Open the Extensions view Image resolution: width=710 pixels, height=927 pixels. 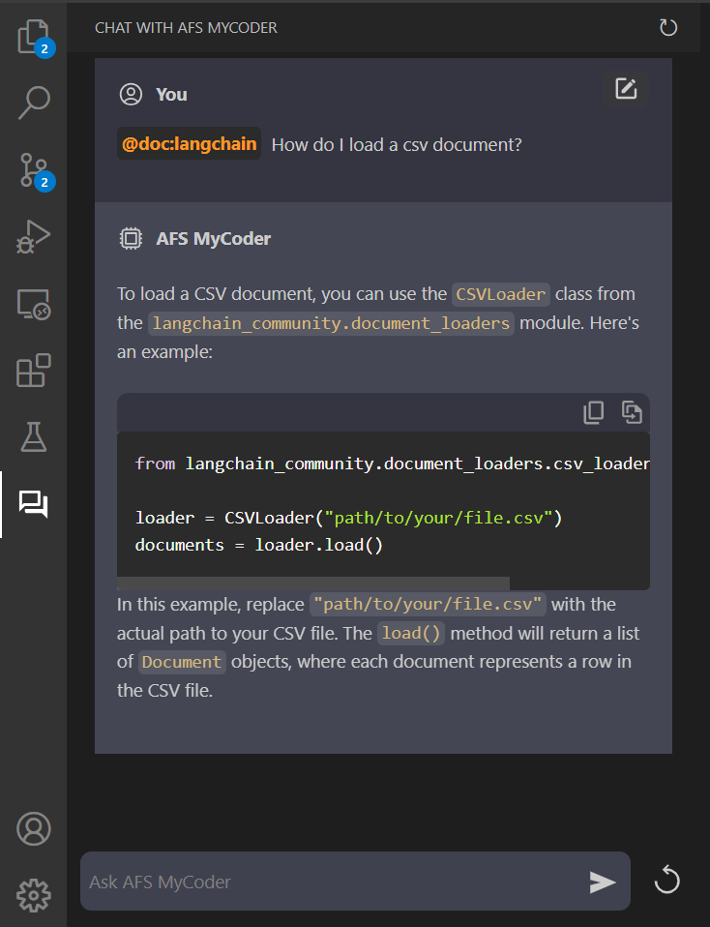tap(34, 371)
